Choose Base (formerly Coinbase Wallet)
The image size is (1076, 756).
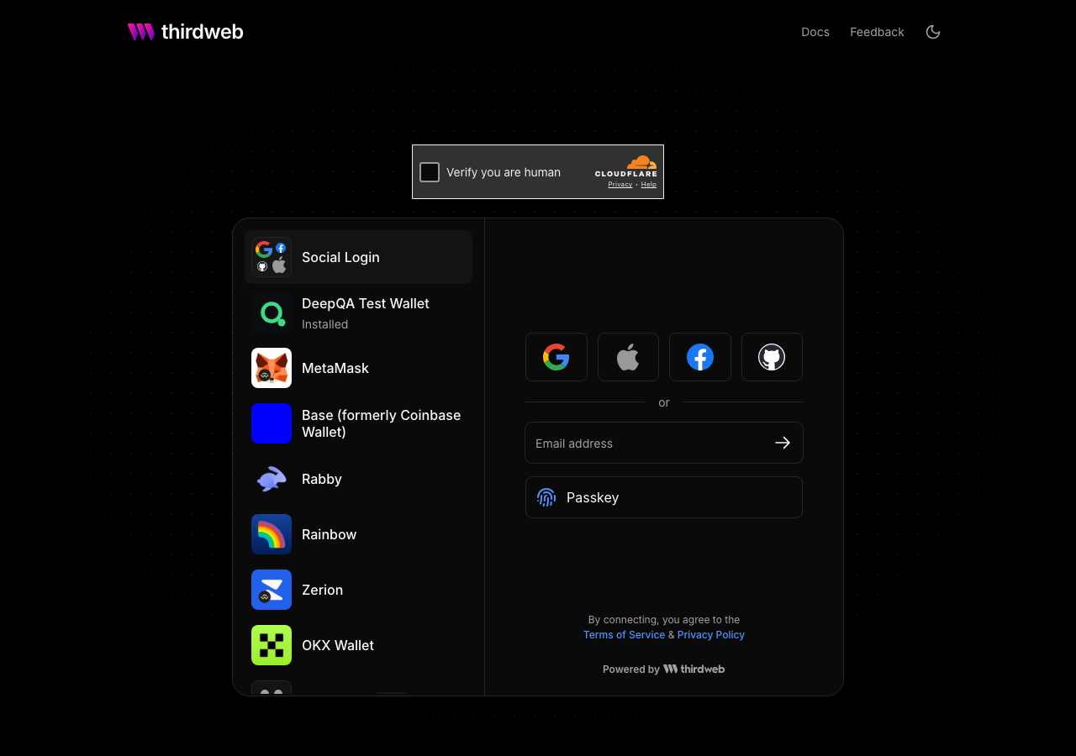[358, 423]
